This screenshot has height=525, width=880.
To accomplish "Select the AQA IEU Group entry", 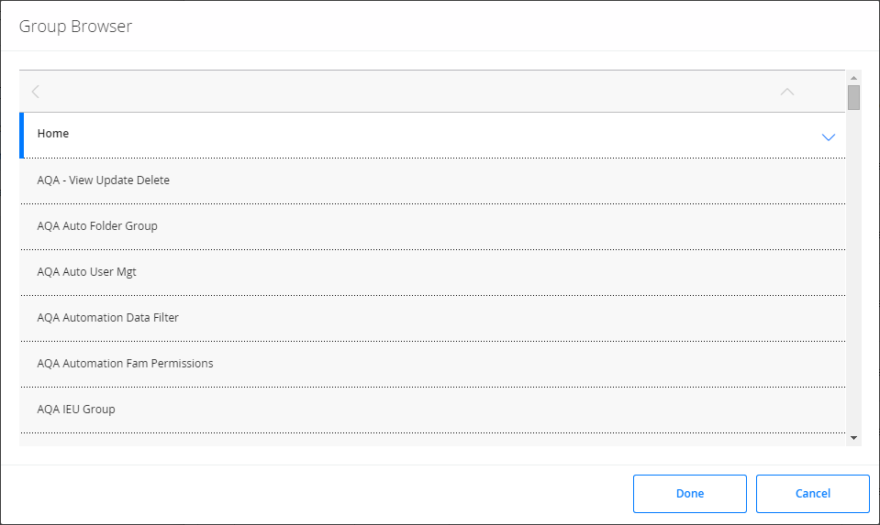I will point(432,410).
